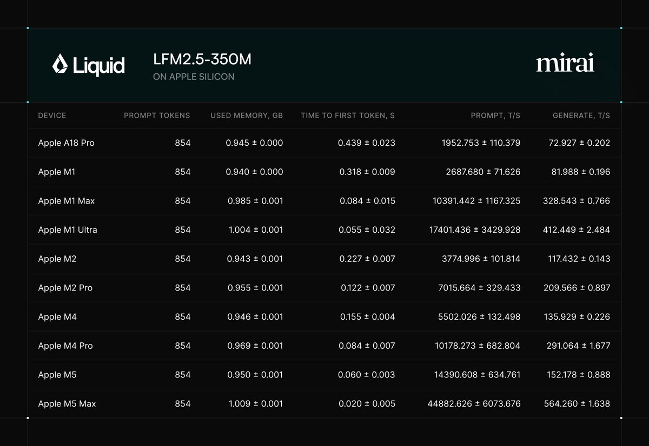Click the PROMPT TOKENS column header
The image size is (649, 446).
coord(157,116)
